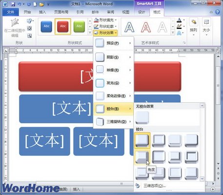The height and width of the screenshot is (195, 223).
Task: Select the Relaxed Inset bevel, second in top row
Action: tap(159, 140)
